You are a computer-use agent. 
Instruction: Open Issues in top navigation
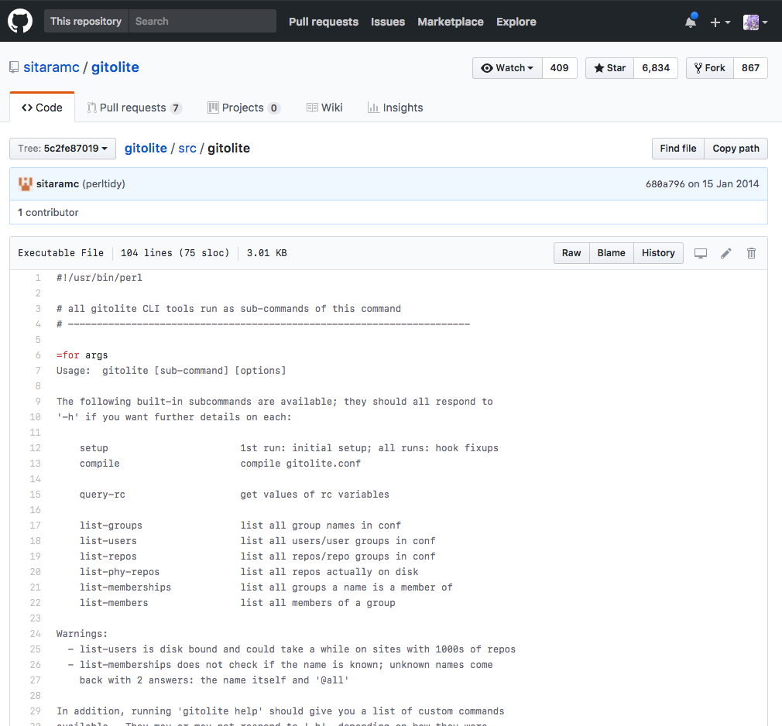tap(388, 22)
